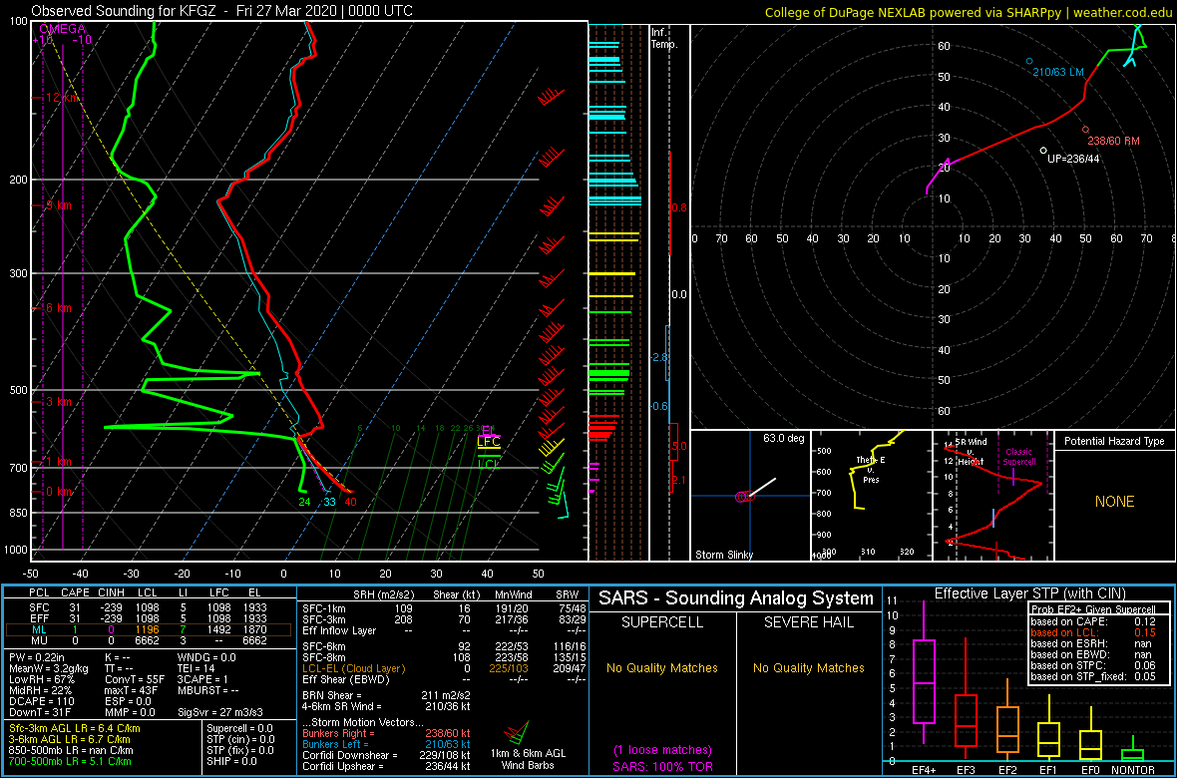Image resolution: width=1177 pixels, height=778 pixels.
Task: Click the Effective Layer STP (with CIN) title
Action: coord(1028,594)
